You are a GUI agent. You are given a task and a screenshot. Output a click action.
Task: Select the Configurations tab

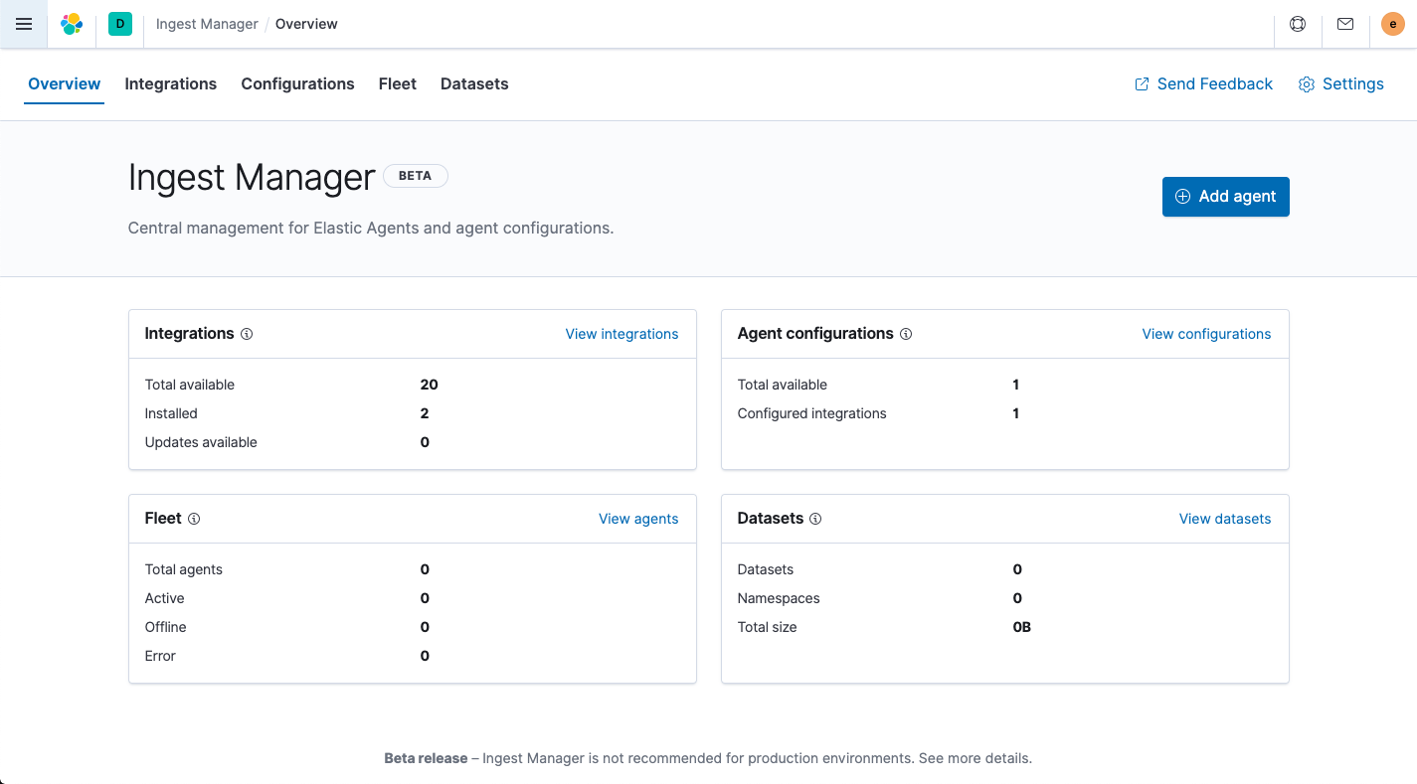click(x=297, y=83)
